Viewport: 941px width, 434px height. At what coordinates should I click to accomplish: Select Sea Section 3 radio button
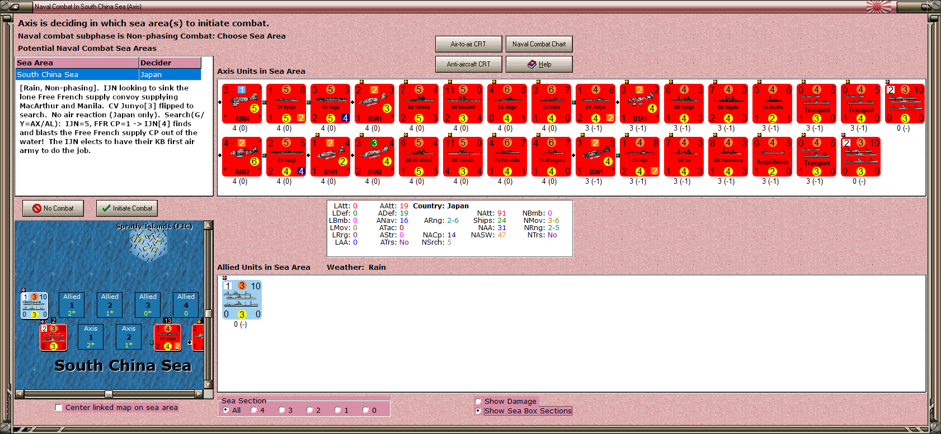point(282,410)
